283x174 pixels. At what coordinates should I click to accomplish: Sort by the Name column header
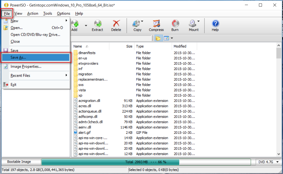90,46
